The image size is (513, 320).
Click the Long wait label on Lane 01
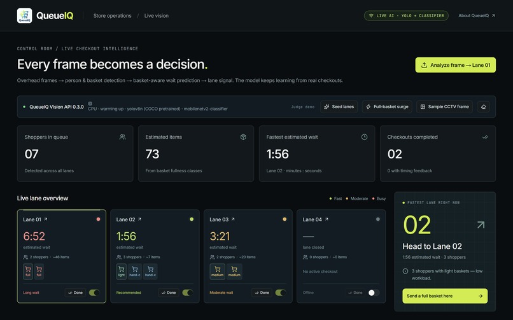(31, 293)
